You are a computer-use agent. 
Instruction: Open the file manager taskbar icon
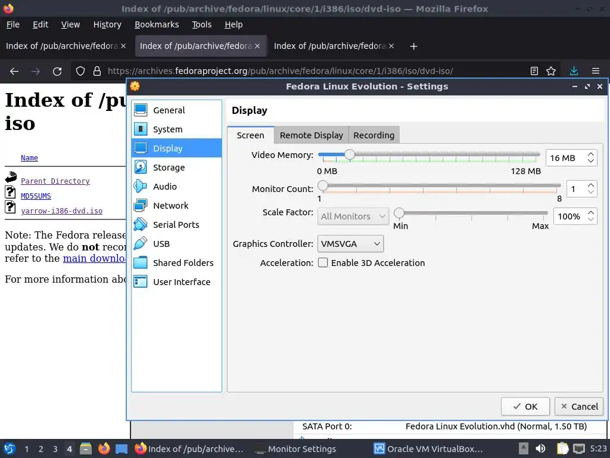pos(86,448)
